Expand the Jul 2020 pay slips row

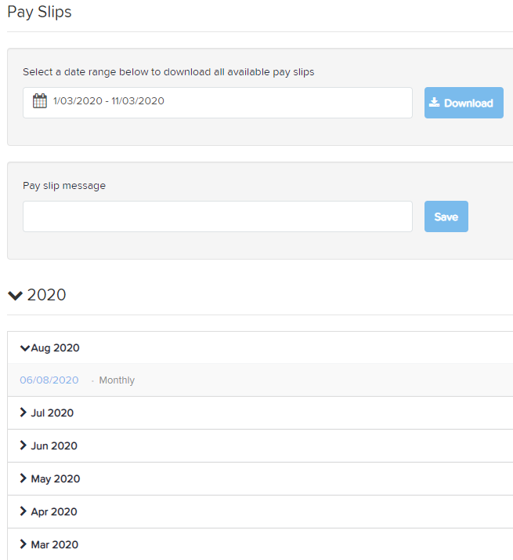click(x=260, y=413)
